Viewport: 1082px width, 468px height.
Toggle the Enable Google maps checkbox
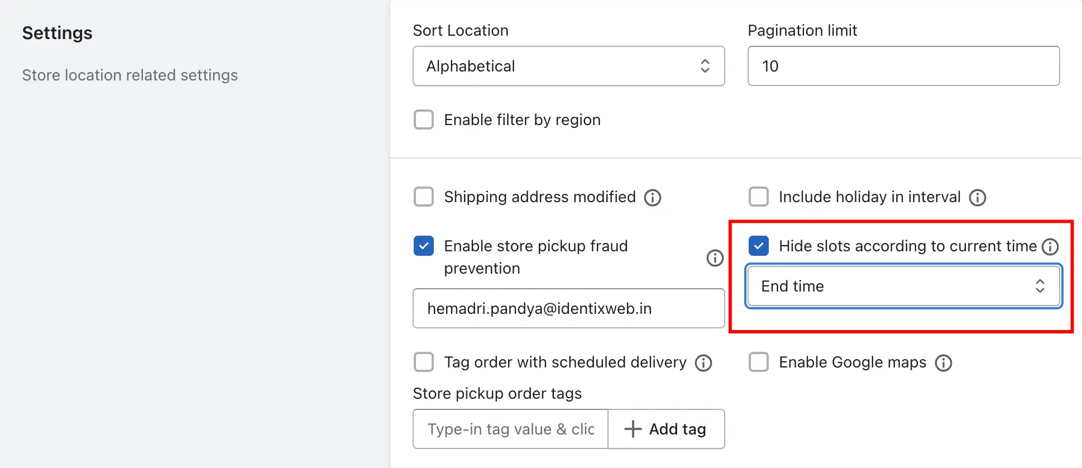tap(759, 362)
